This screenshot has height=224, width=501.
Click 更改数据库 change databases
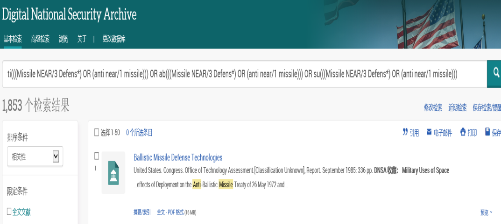point(114,39)
